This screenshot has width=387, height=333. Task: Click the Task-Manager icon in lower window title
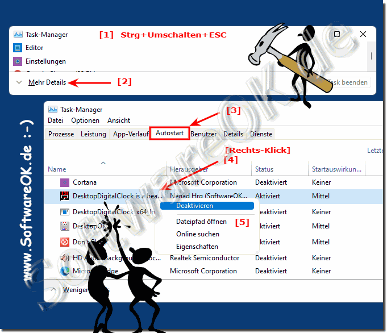click(53, 109)
